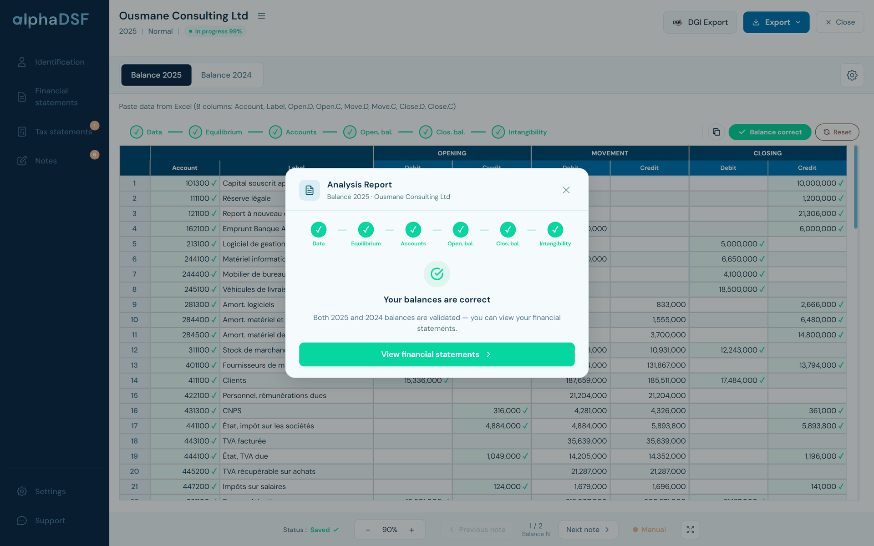Viewport: 874px width, 546px height.
Task: Click the Clos. bal. step checkmark in dialog
Action: click(x=508, y=230)
